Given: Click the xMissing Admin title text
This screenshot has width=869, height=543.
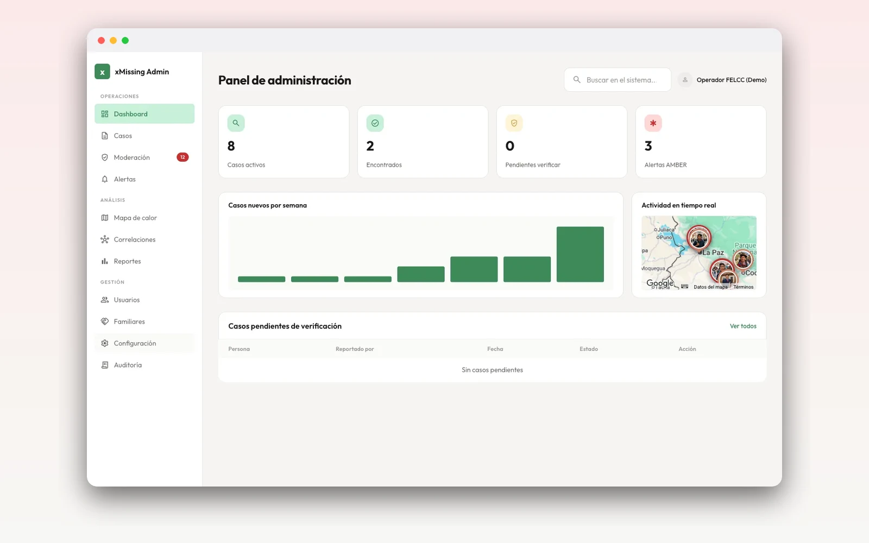Looking at the screenshot, I should (142, 72).
